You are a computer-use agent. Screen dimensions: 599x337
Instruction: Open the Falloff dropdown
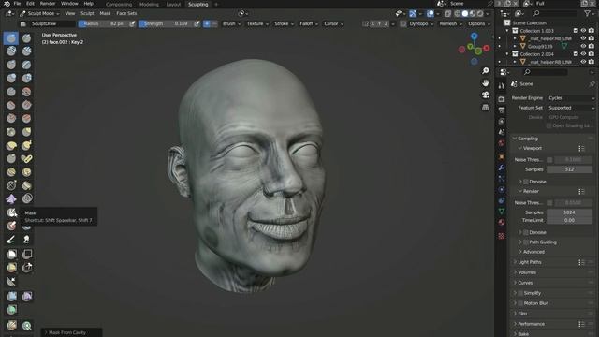309,23
